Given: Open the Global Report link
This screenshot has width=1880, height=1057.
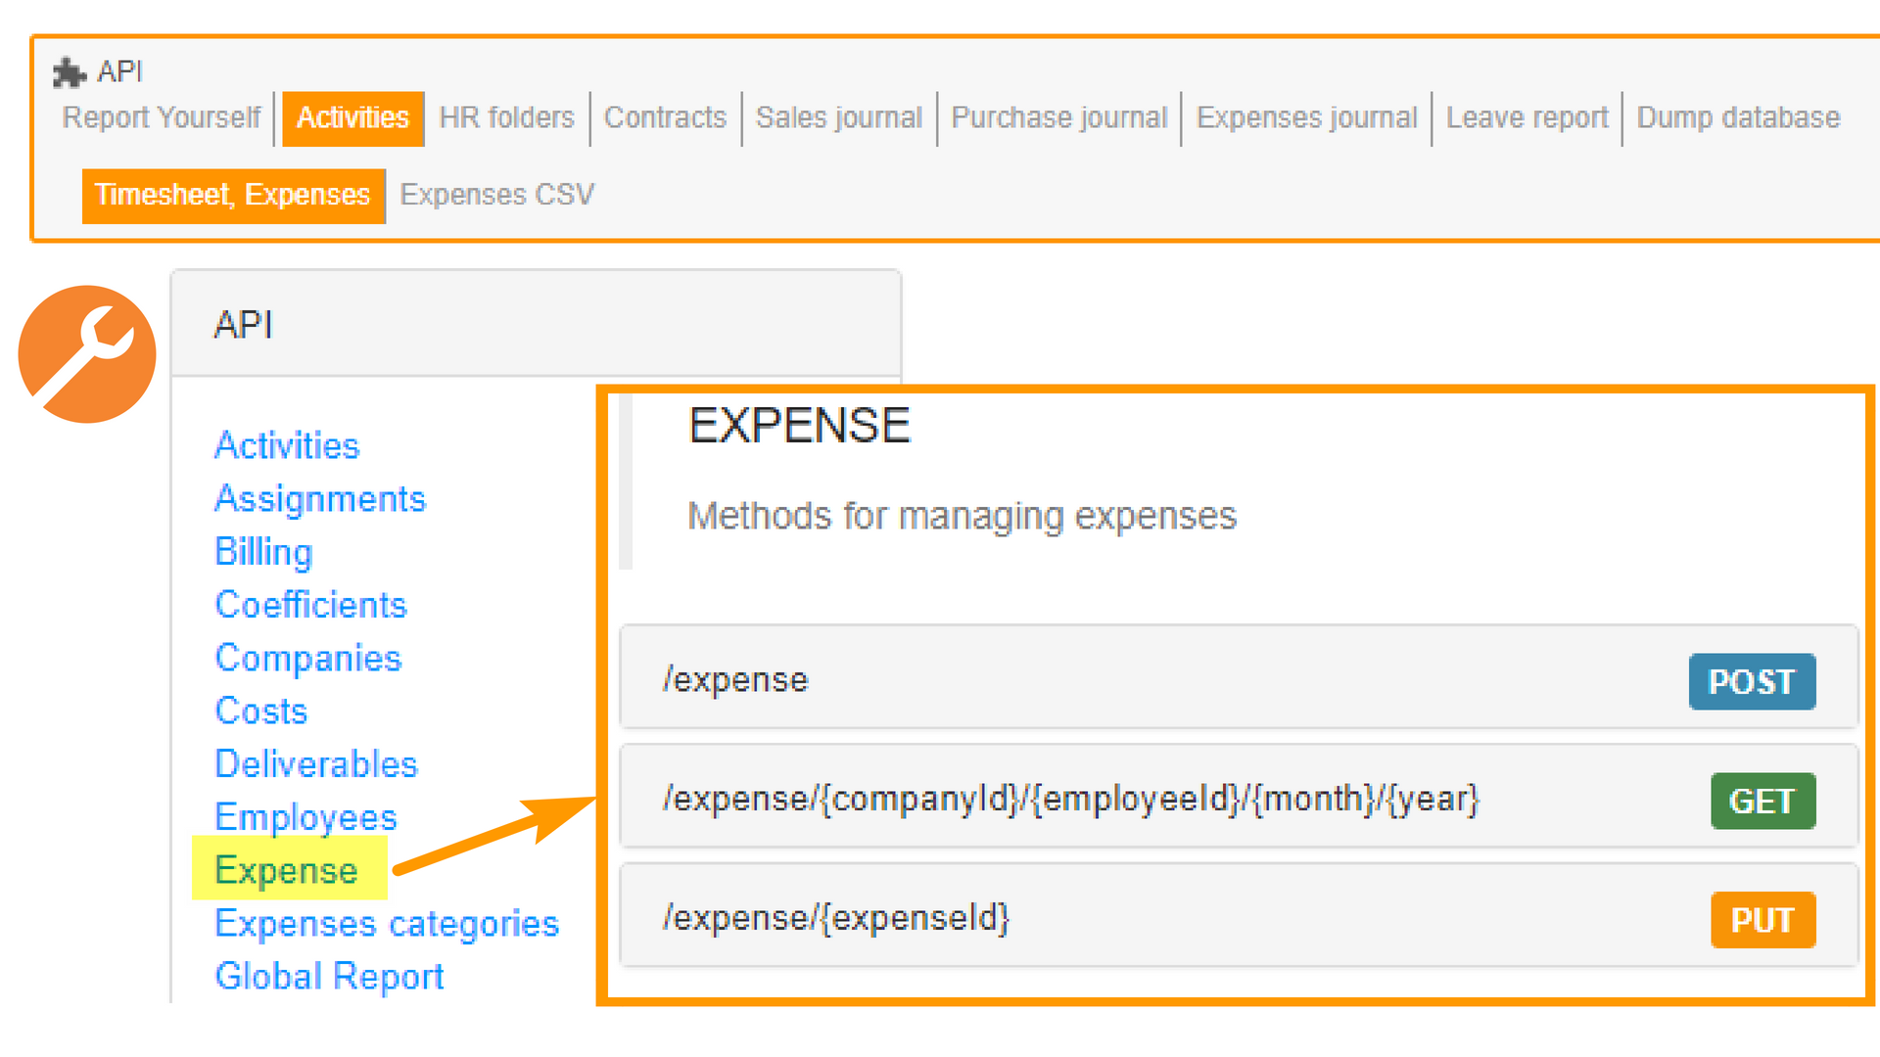Looking at the screenshot, I should pos(329,976).
